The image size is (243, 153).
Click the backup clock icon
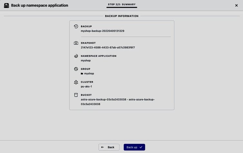tap(76, 26)
